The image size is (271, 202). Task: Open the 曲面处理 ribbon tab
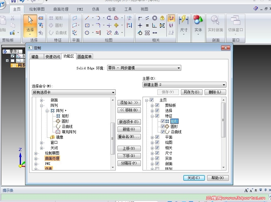click(61, 9)
